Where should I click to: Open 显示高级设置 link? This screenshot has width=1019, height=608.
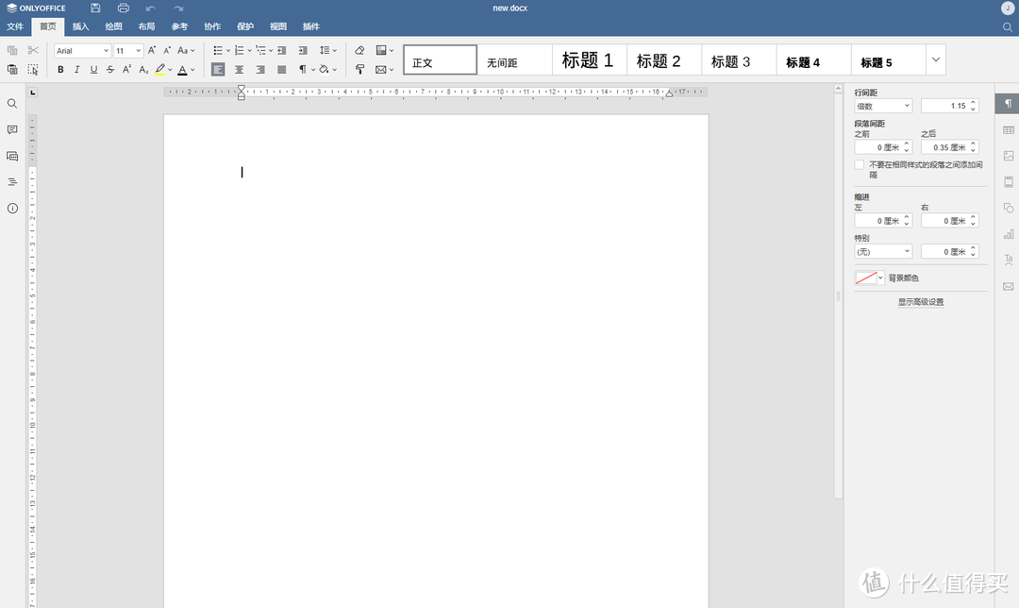tap(920, 301)
